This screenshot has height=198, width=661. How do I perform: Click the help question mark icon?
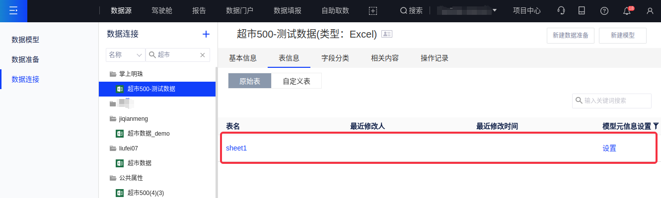point(604,10)
